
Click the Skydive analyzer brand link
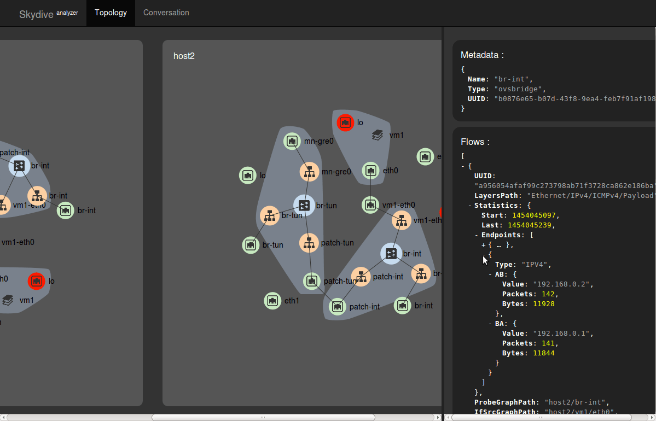coord(49,14)
